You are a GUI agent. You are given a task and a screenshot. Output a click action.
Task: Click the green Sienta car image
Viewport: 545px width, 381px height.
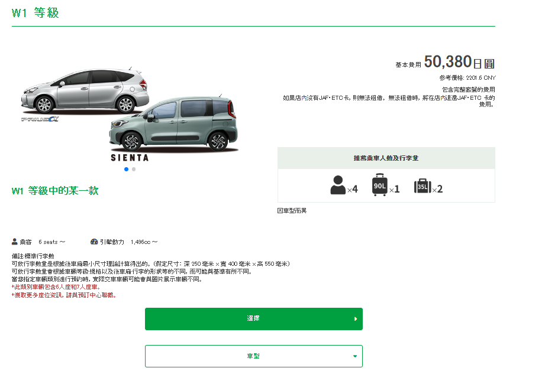174,123
